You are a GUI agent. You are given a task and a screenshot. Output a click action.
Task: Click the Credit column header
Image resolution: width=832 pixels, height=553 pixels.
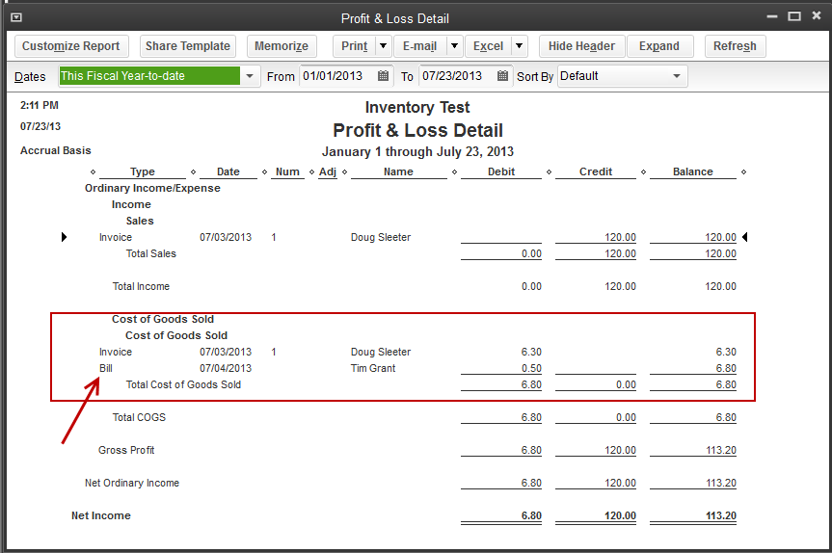(x=596, y=171)
